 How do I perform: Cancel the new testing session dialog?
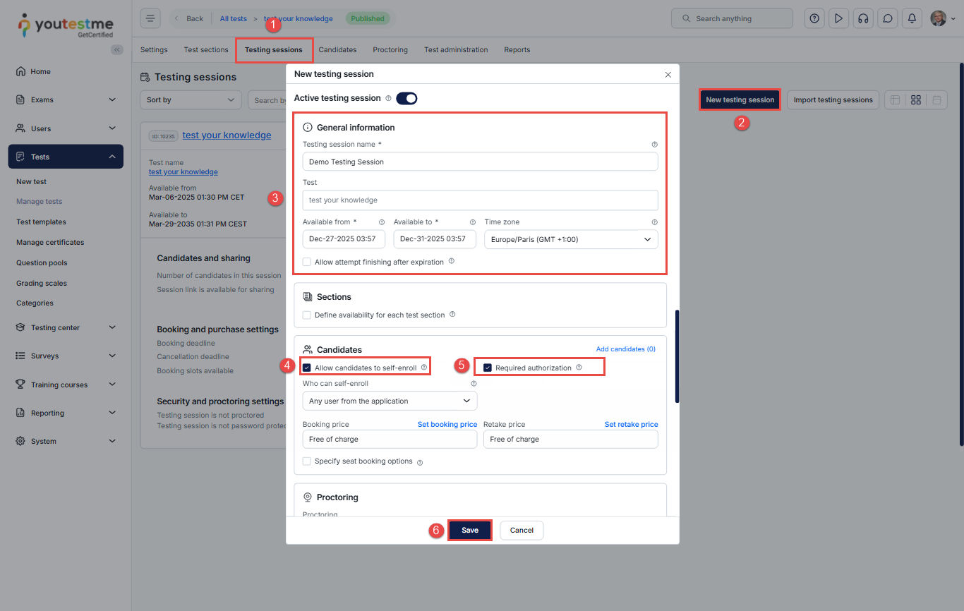pyautogui.click(x=522, y=531)
